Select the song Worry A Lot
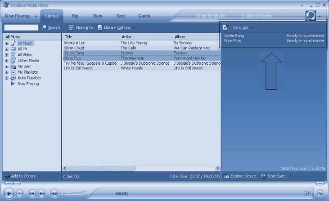Viewport: 329px width, 201px height. pos(74,43)
